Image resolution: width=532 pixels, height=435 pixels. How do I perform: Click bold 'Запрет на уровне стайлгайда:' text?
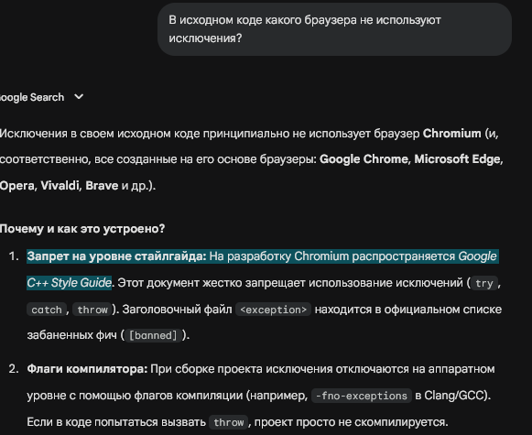click(x=116, y=256)
